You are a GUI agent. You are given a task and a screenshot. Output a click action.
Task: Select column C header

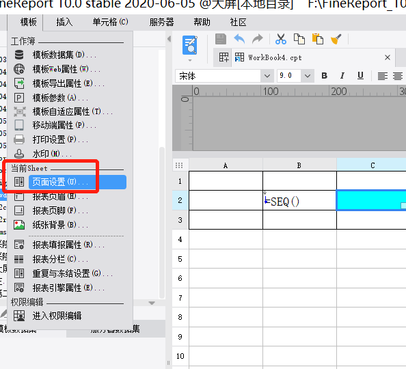pyautogui.click(x=371, y=165)
